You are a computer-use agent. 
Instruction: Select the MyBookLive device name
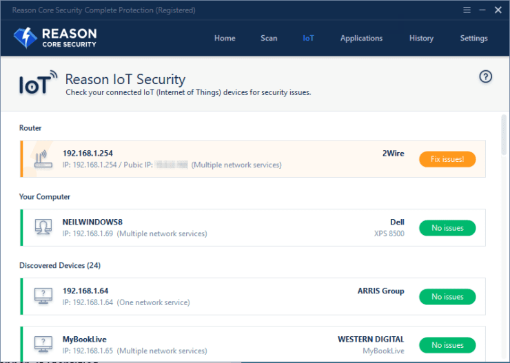pos(85,340)
